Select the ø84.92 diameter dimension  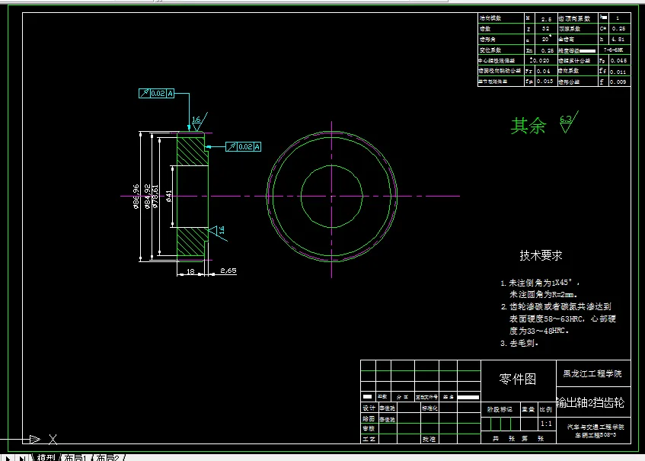tap(147, 197)
